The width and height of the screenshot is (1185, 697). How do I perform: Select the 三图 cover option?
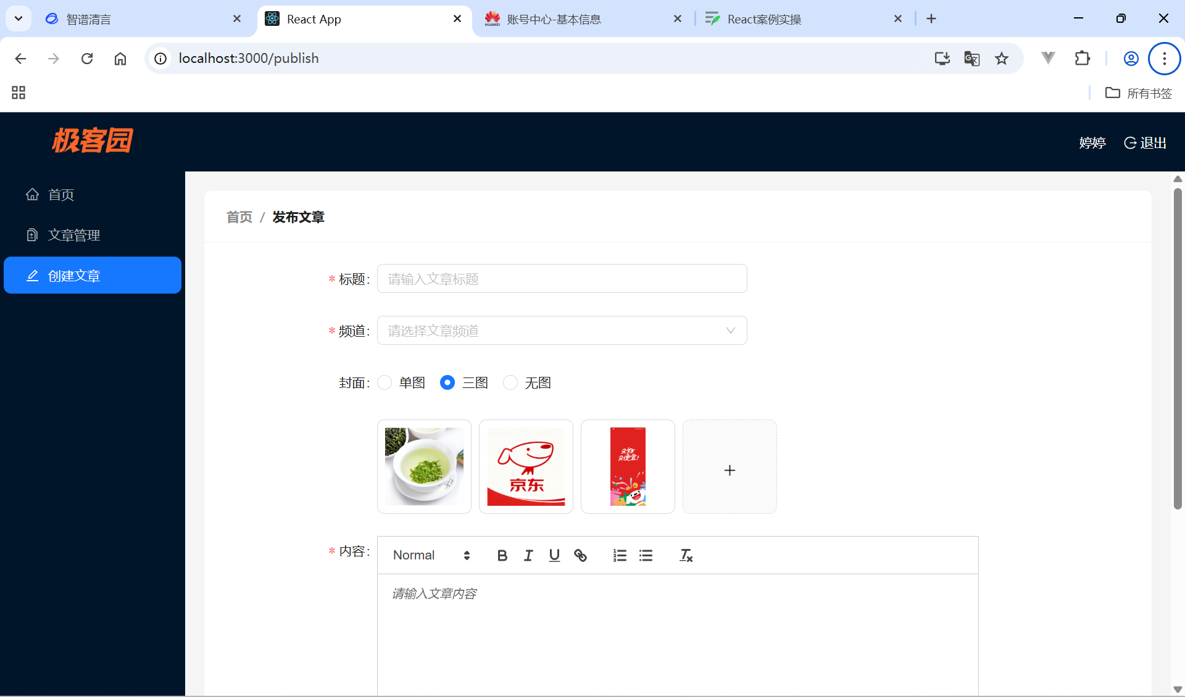coord(447,383)
